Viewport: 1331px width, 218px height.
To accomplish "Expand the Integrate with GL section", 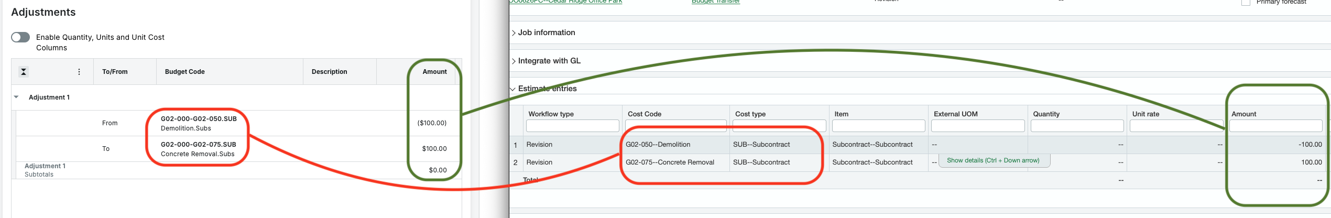I will tap(546, 61).
